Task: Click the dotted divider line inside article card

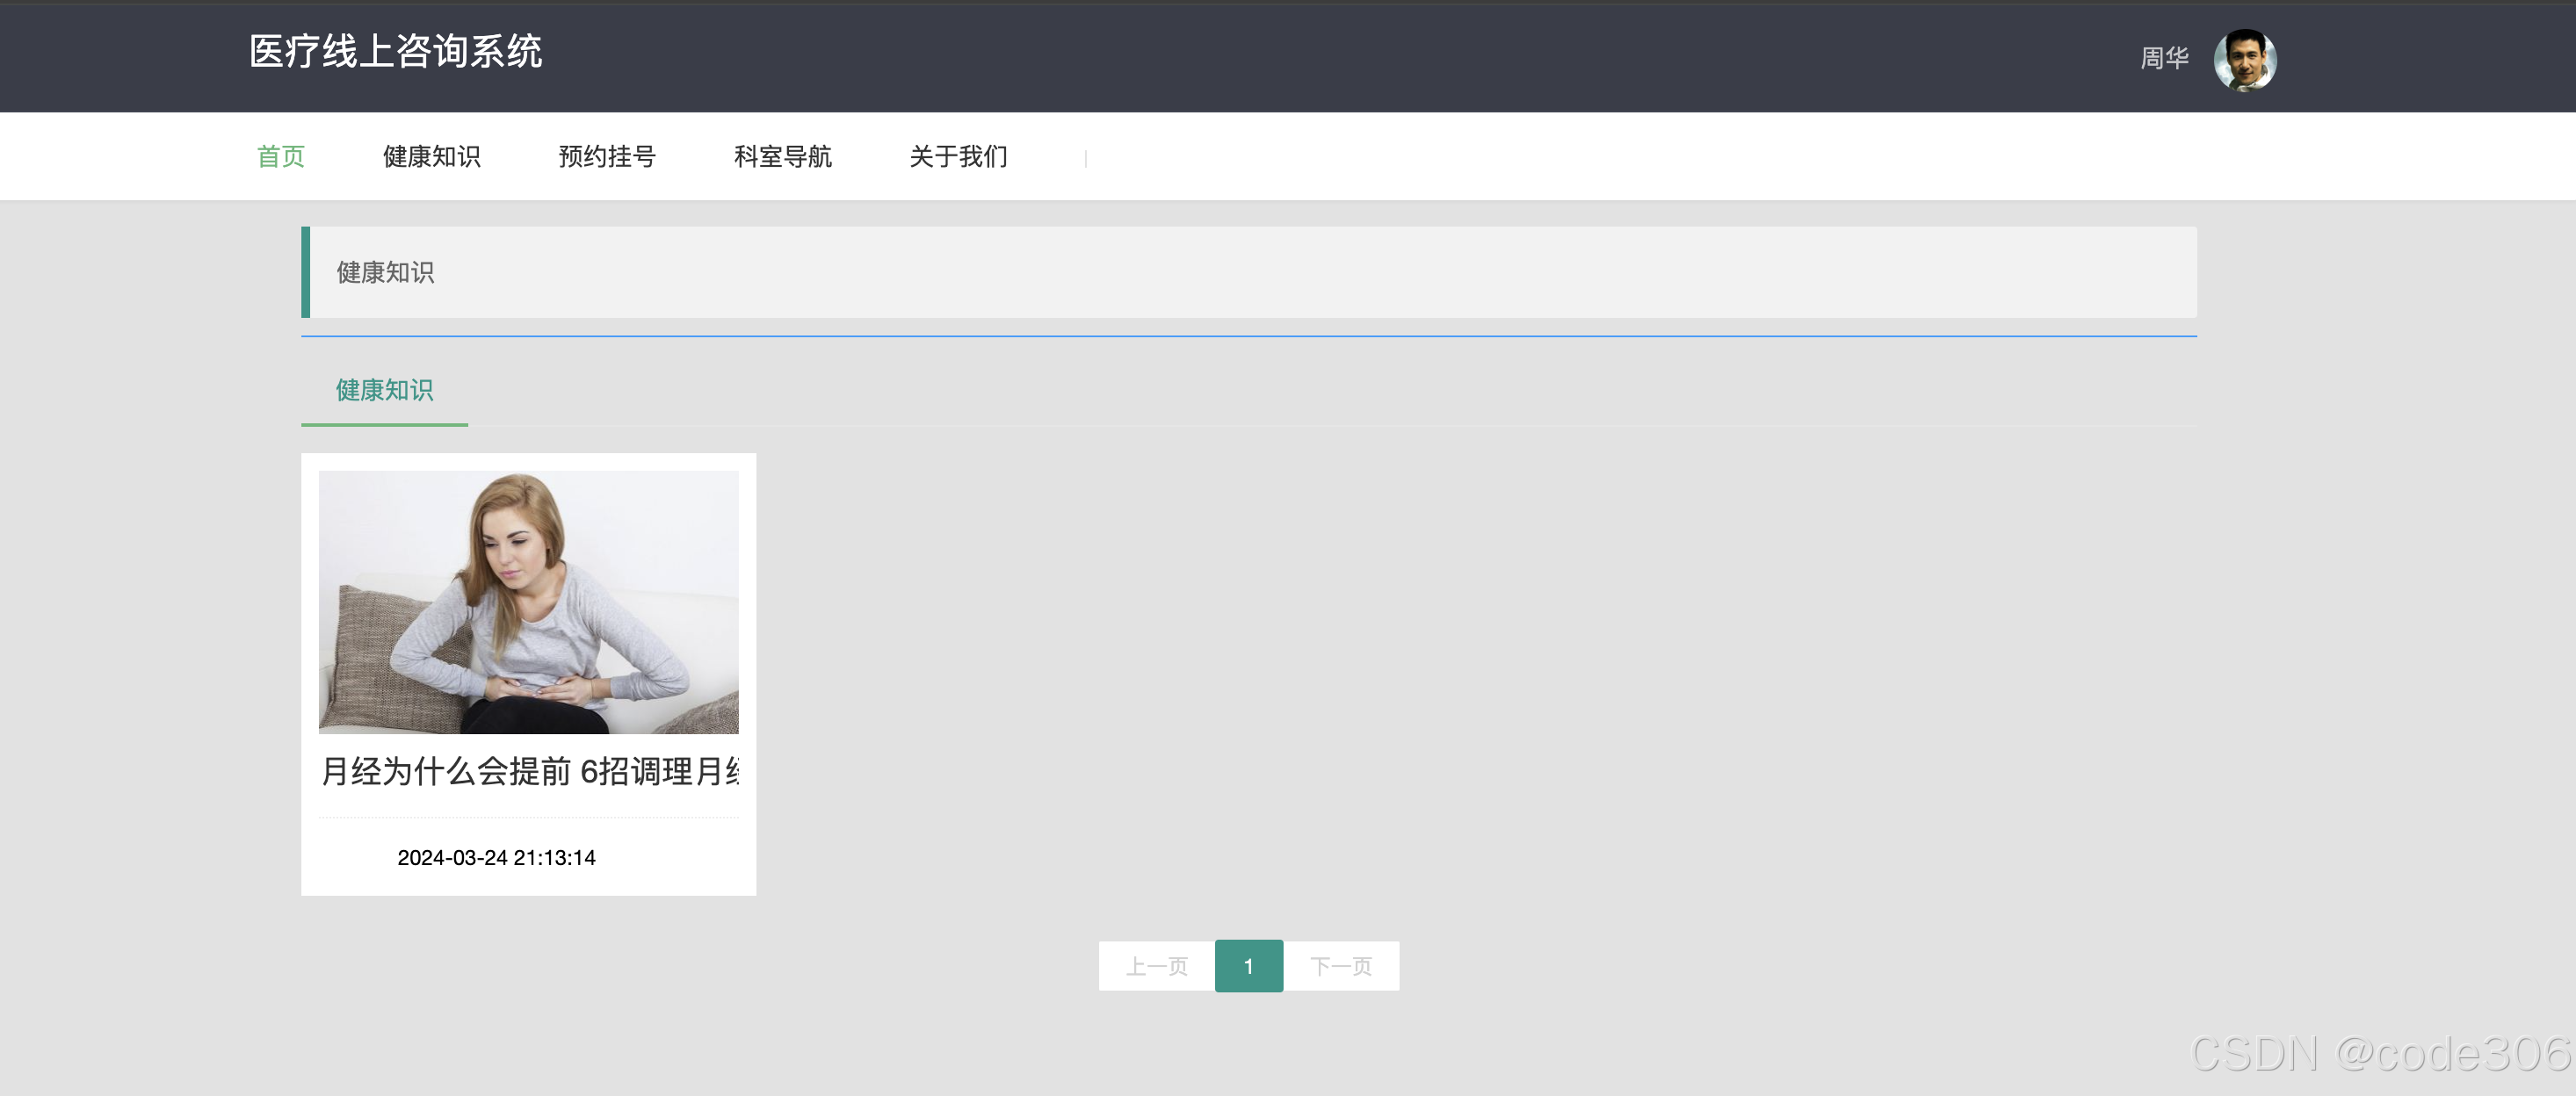Action: click(528, 818)
